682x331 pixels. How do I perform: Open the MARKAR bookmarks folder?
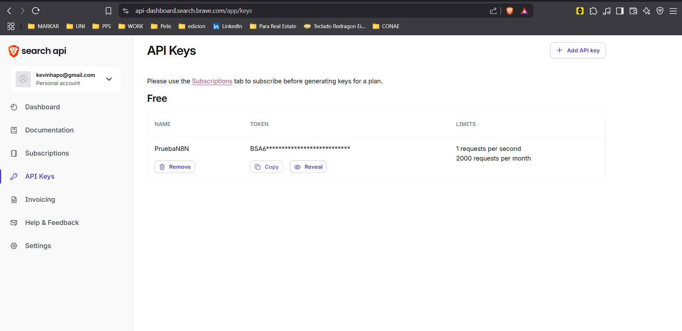(43, 26)
